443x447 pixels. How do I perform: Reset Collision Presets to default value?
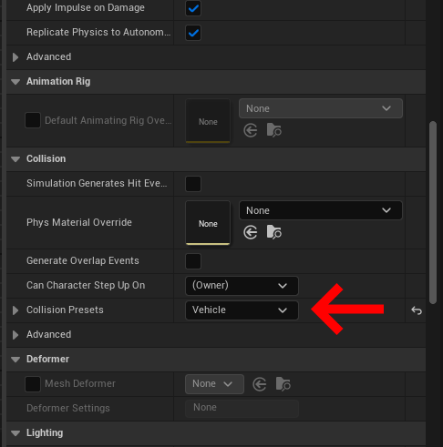pyautogui.click(x=417, y=310)
